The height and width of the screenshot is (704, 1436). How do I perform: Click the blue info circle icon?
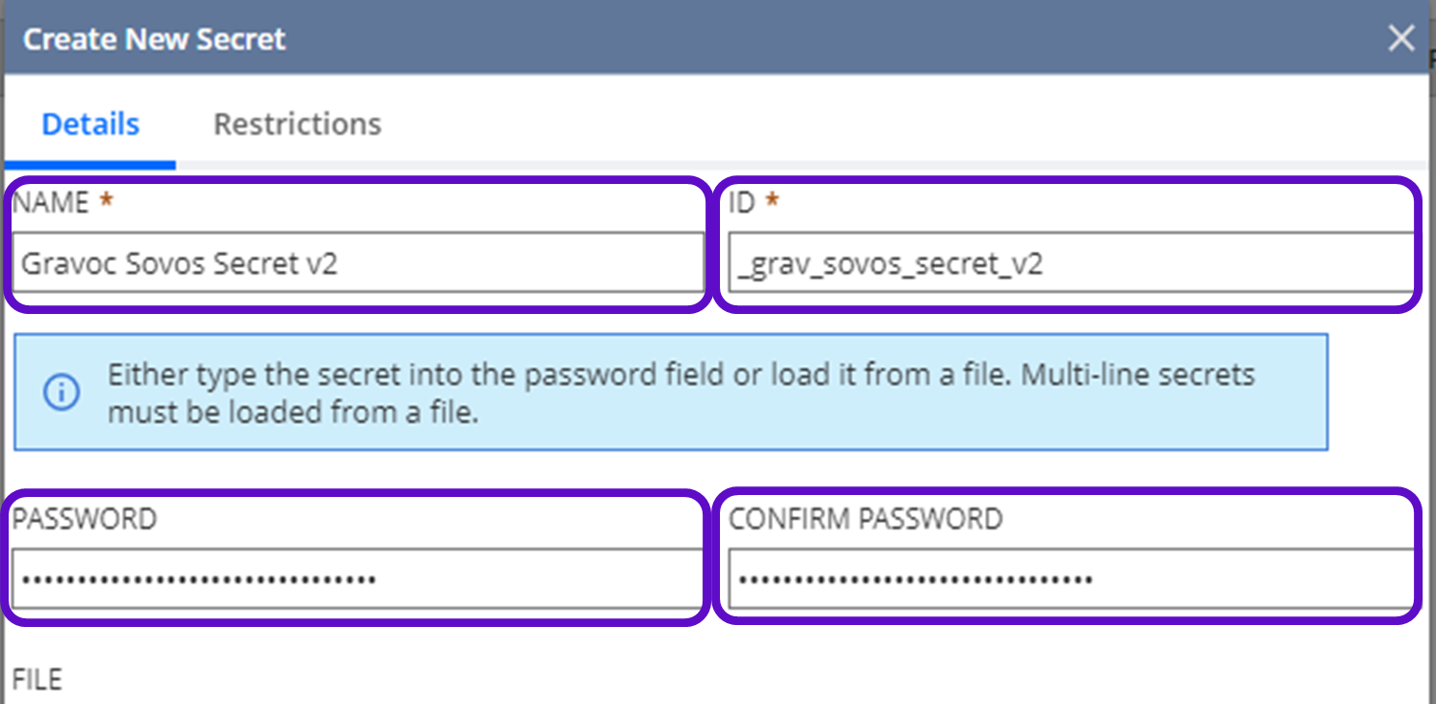click(x=62, y=393)
